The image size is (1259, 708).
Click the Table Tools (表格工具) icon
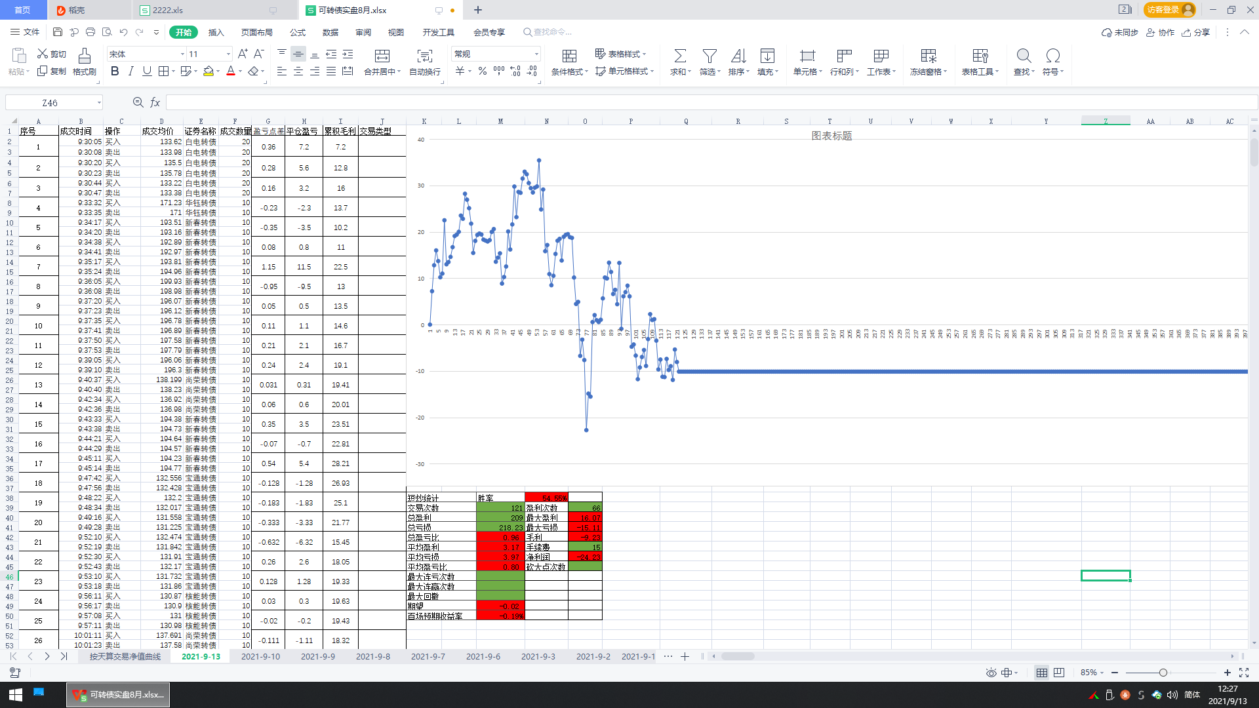[x=980, y=56]
